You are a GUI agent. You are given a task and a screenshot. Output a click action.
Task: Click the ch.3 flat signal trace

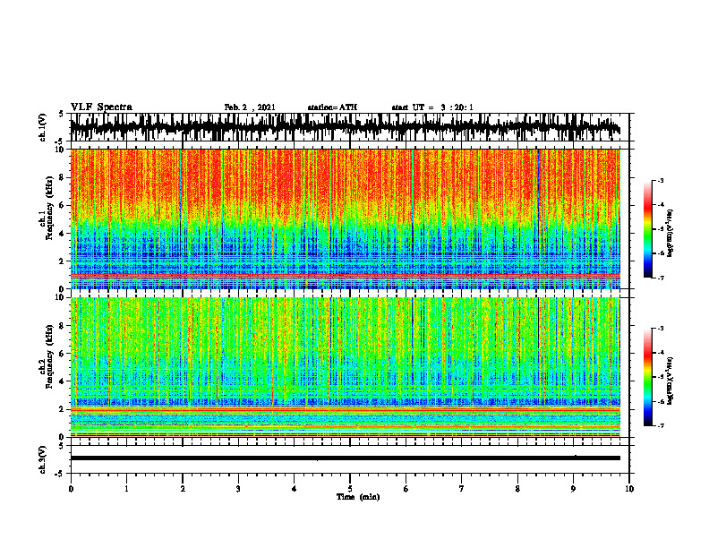(x=345, y=458)
